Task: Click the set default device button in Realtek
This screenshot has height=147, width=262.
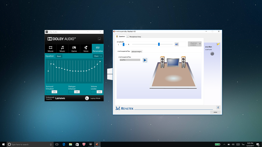Action: (x=193, y=44)
